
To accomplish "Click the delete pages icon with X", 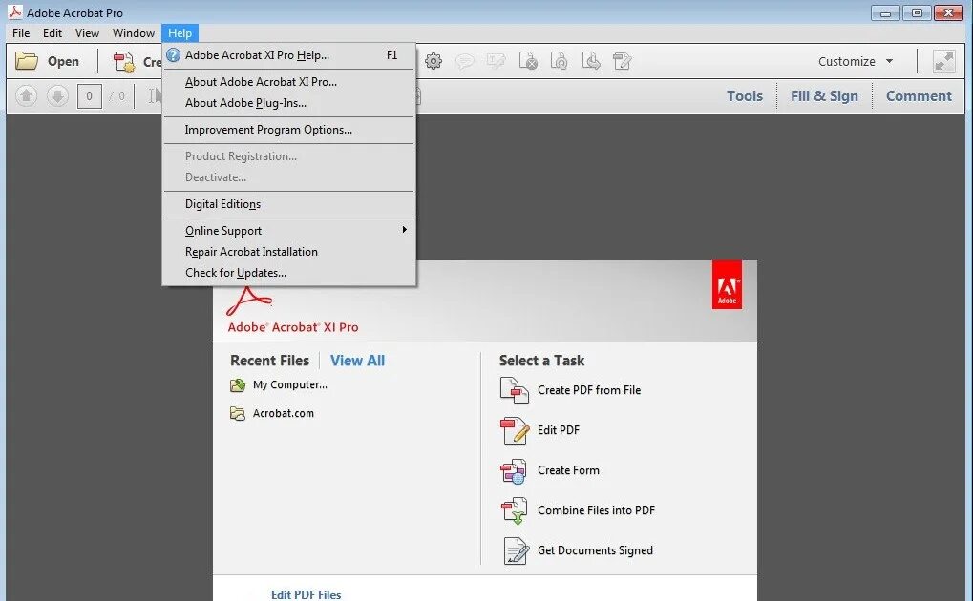I will (528, 61).
